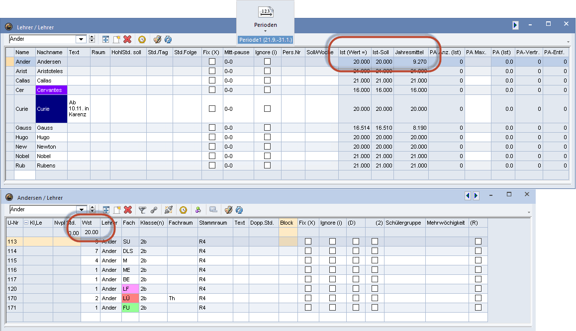Click right navigation arrow in Andersen / Lehrer title bar
Screen dimensions: 576x331
coord(476,196)
